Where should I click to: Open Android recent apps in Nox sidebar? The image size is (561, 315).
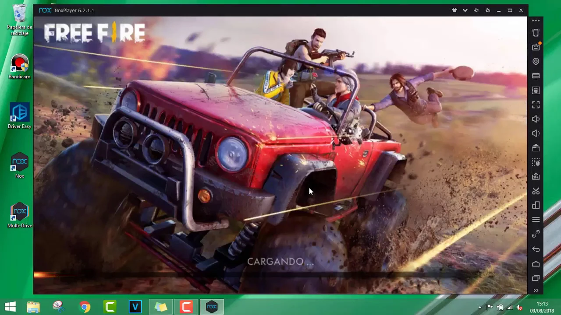pyautogui.click(x=536, y=278)
